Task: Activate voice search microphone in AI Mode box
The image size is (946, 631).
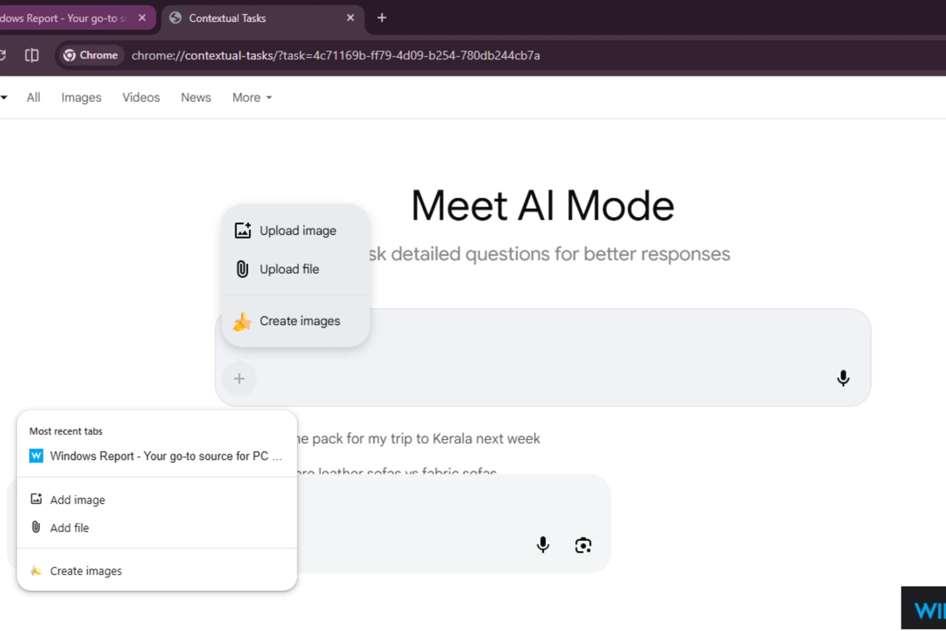Action: 843,379
